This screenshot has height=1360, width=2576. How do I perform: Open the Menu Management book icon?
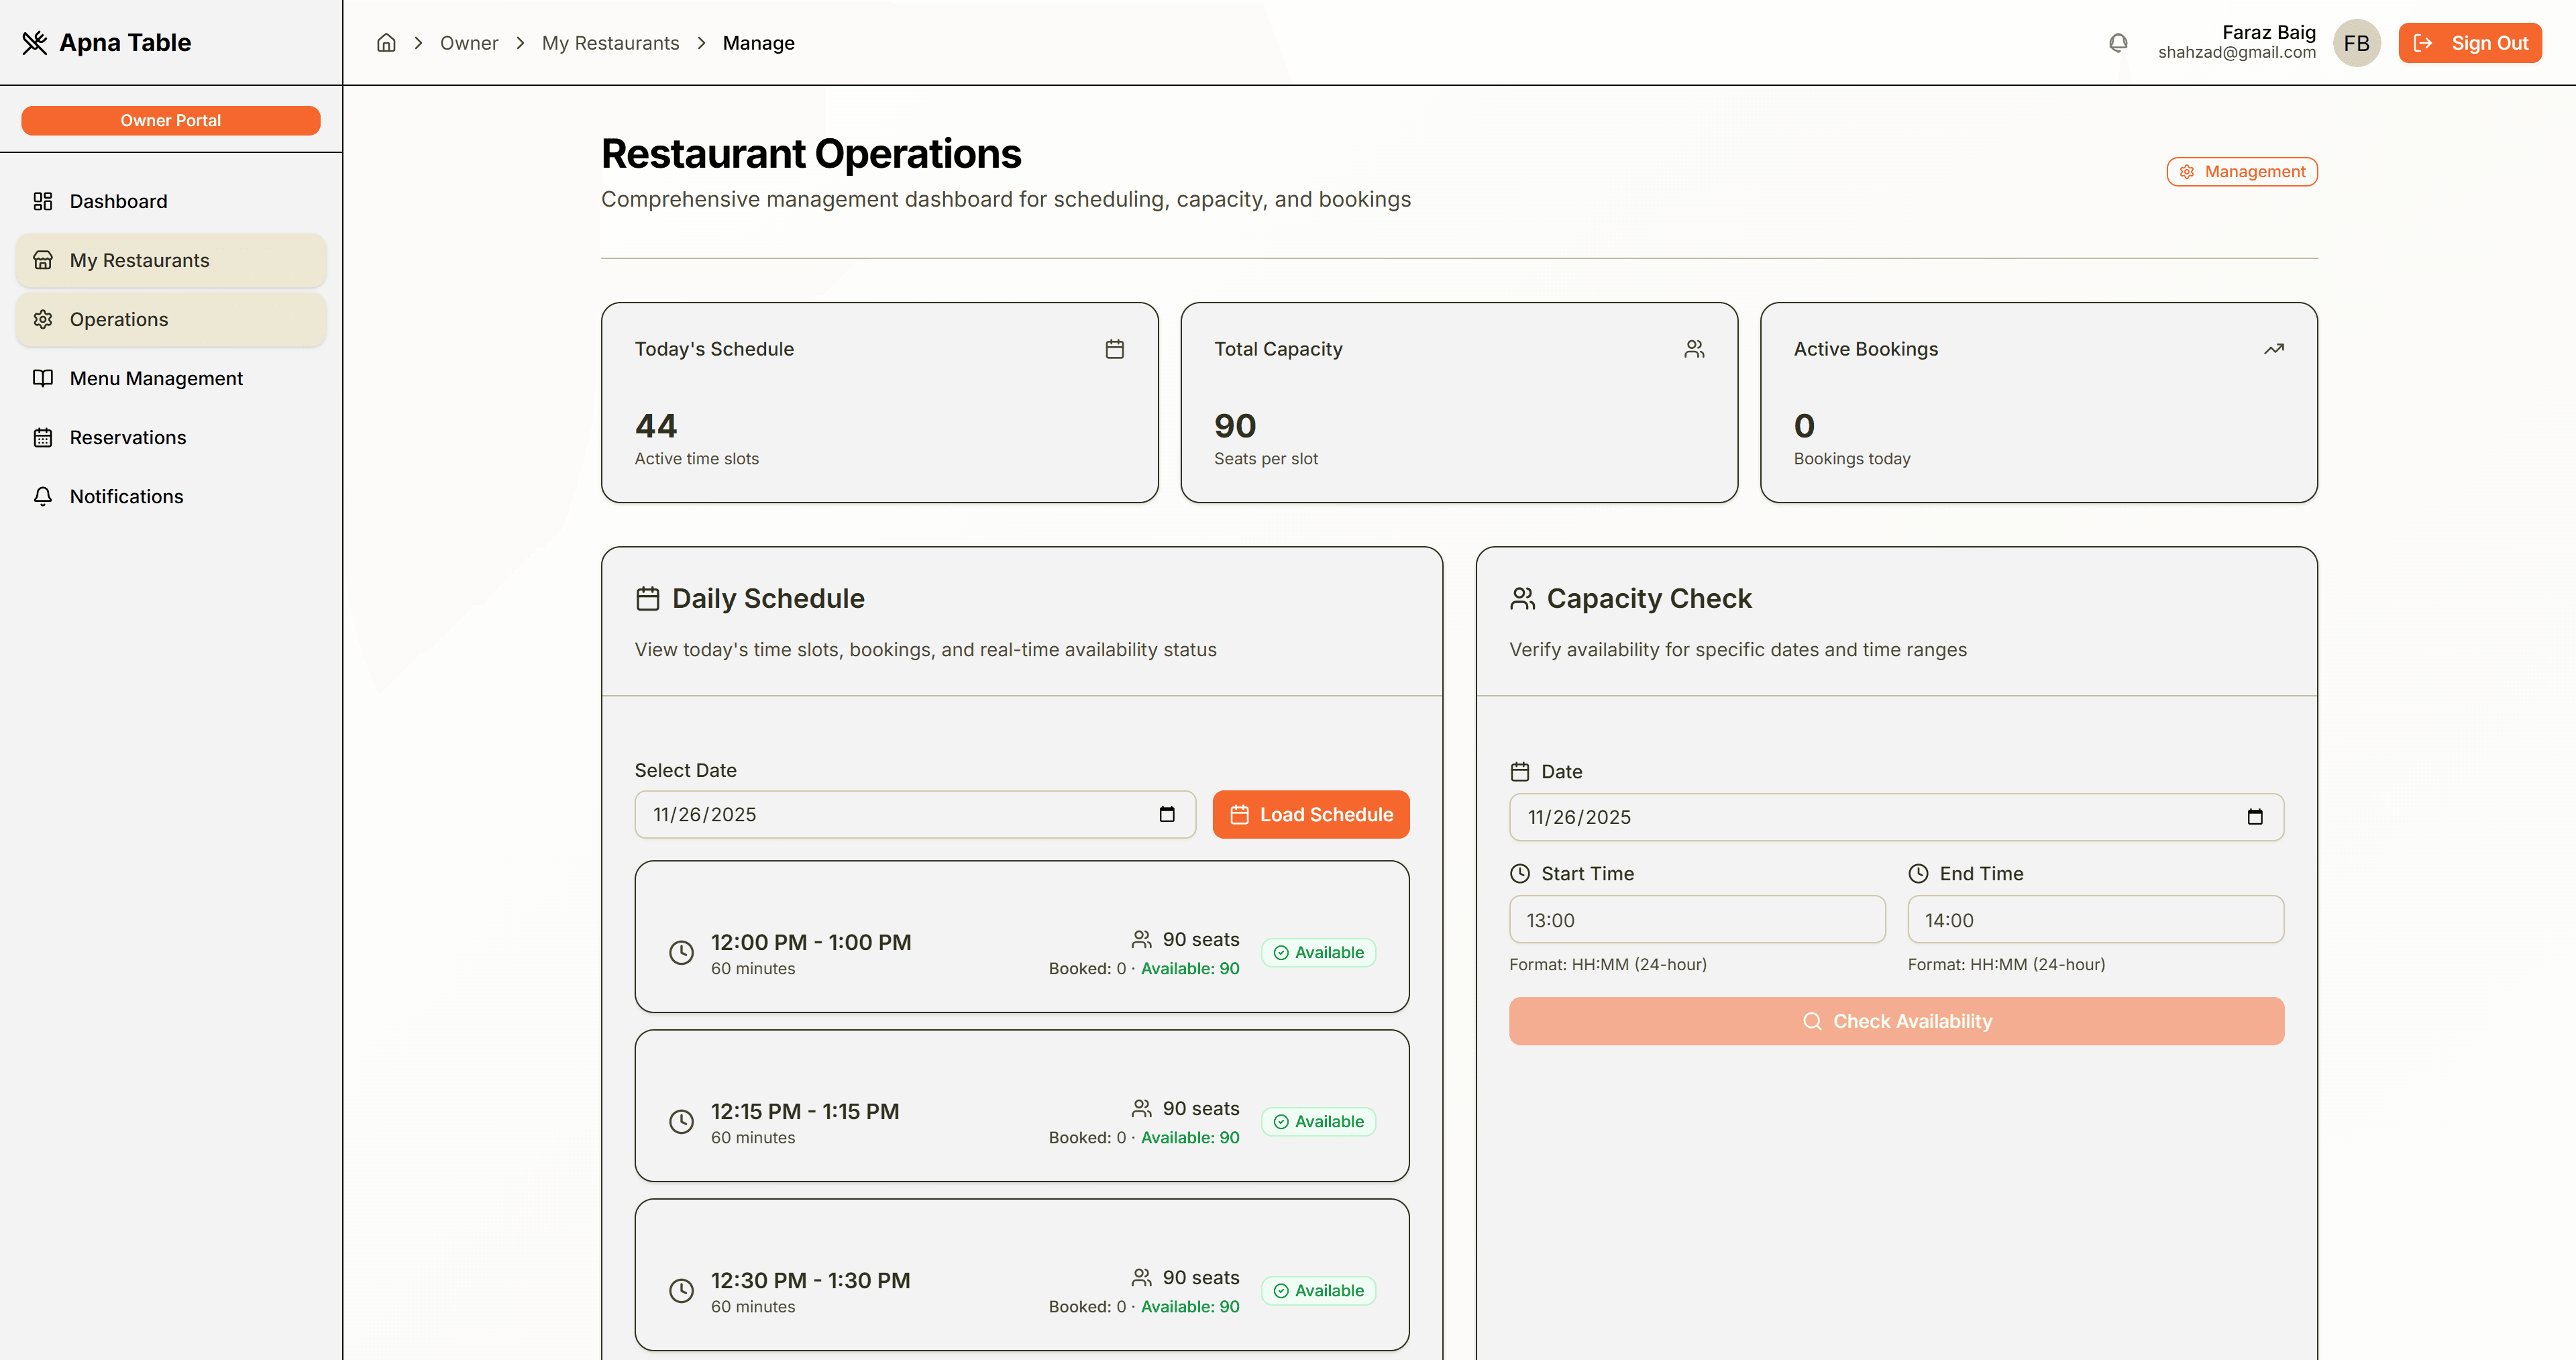click(x=43, y=378)
